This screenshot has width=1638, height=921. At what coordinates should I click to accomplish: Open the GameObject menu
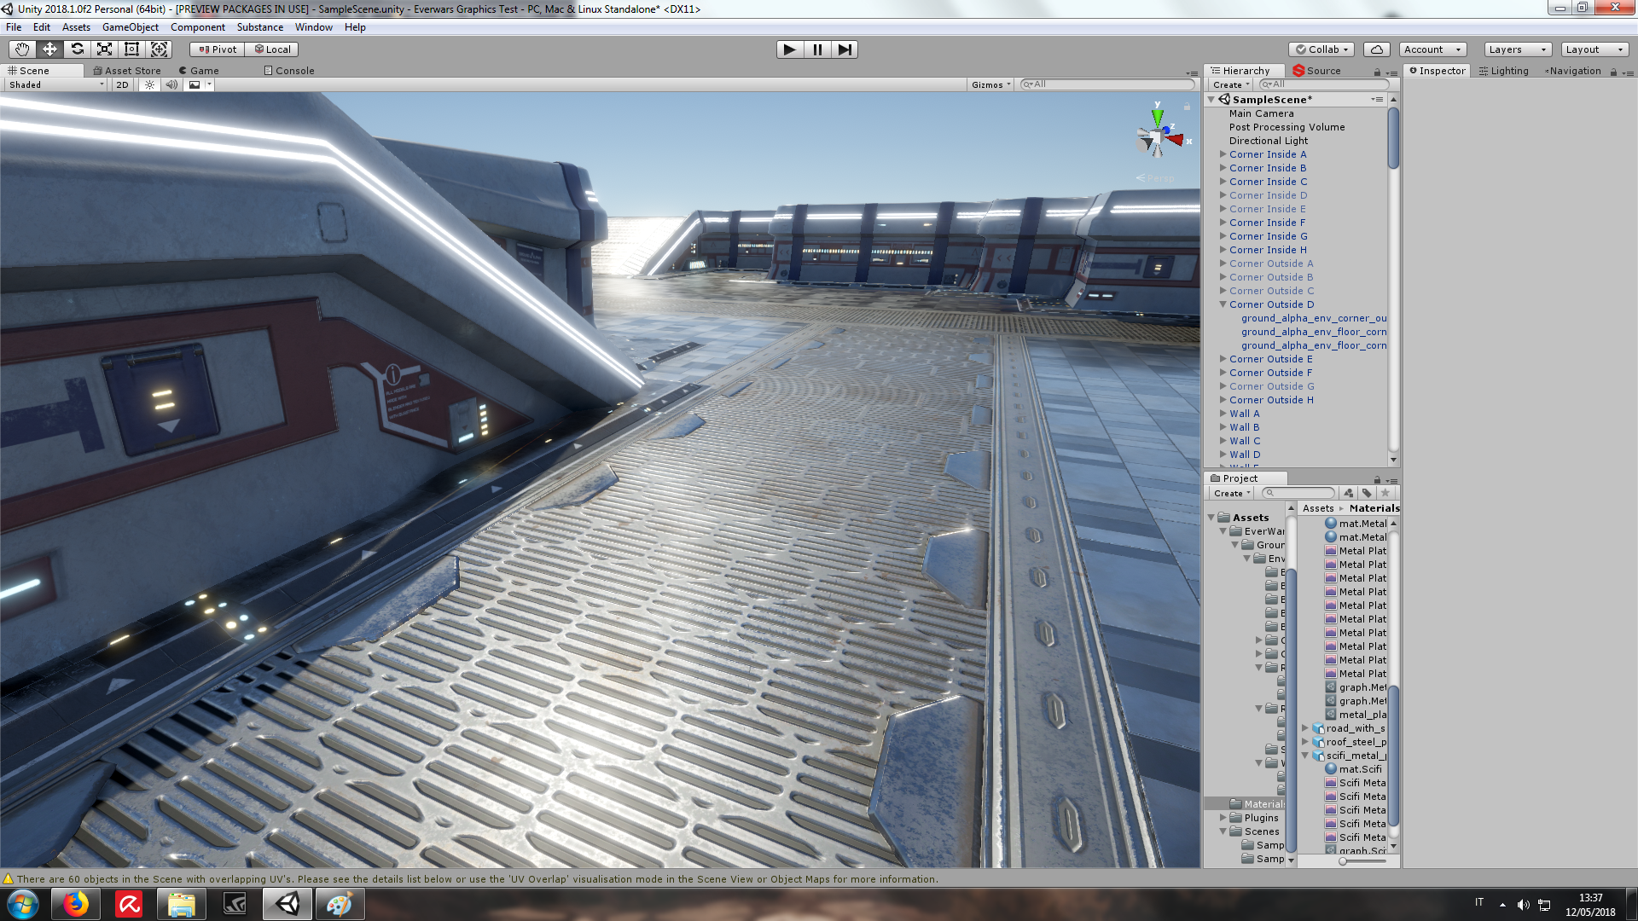[x=130, y=27]
